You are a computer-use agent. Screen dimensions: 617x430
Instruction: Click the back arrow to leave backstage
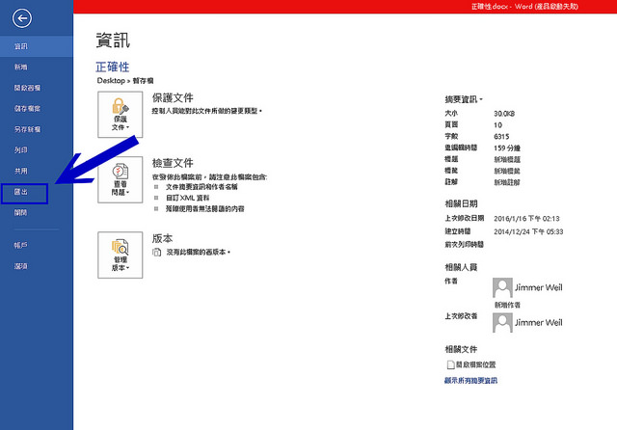pos(23,17)
